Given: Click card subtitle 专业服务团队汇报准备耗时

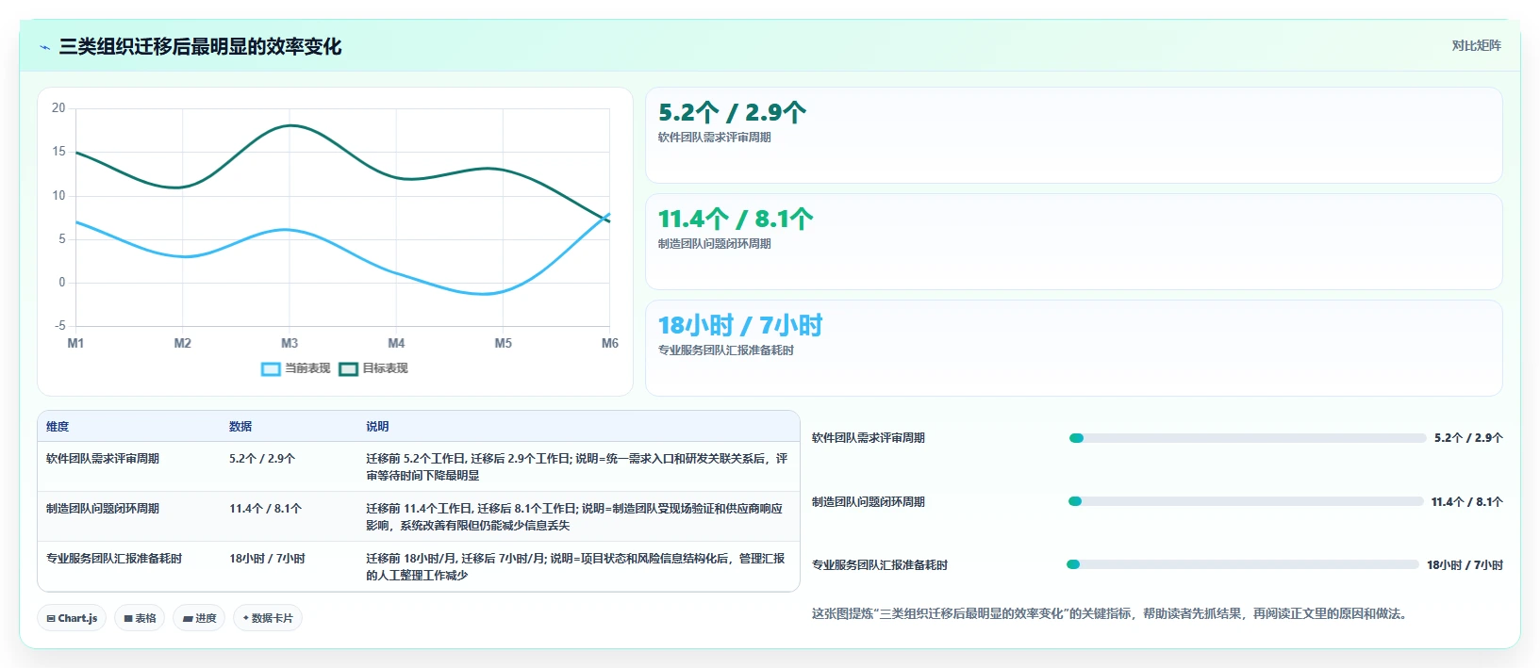Looking at the screenshot, I should click(x=726, y=350).
